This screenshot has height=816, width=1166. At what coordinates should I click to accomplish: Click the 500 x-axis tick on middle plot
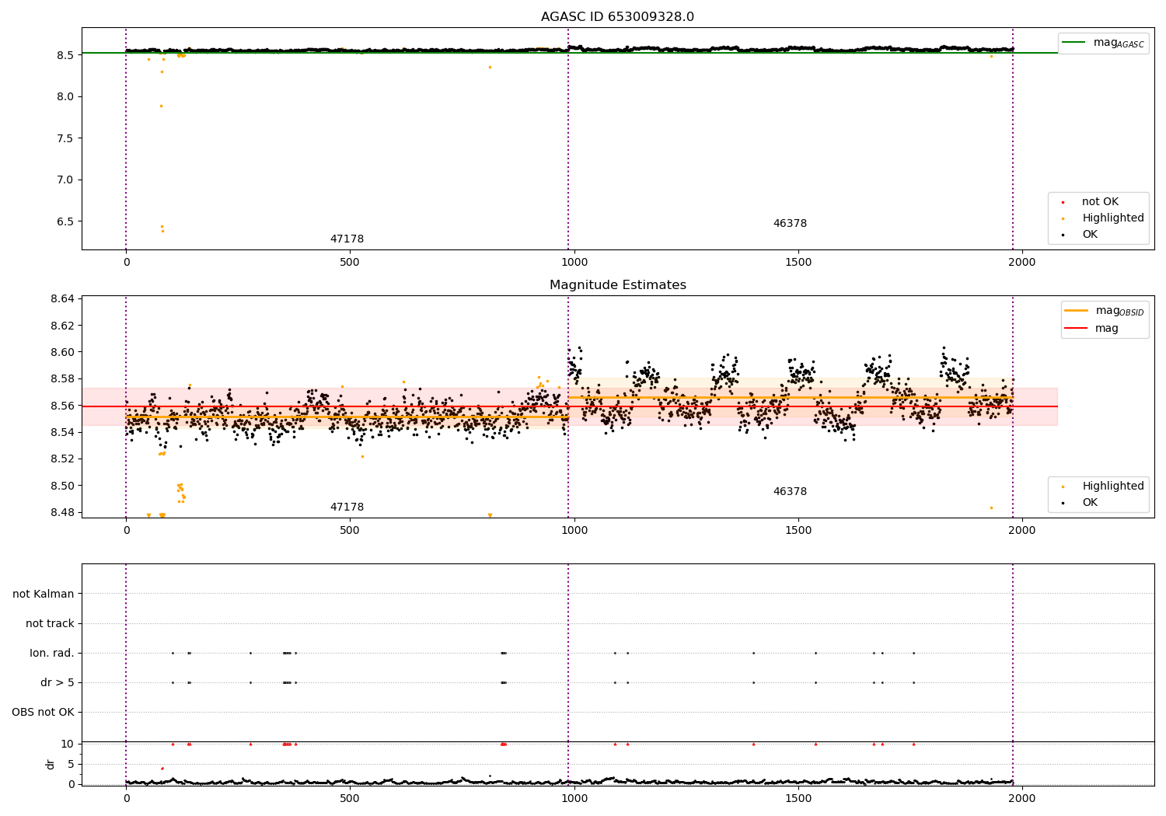tap(350, 531)
